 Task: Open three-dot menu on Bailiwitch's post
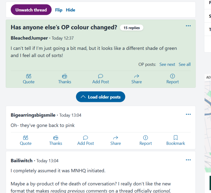point(188,160)
